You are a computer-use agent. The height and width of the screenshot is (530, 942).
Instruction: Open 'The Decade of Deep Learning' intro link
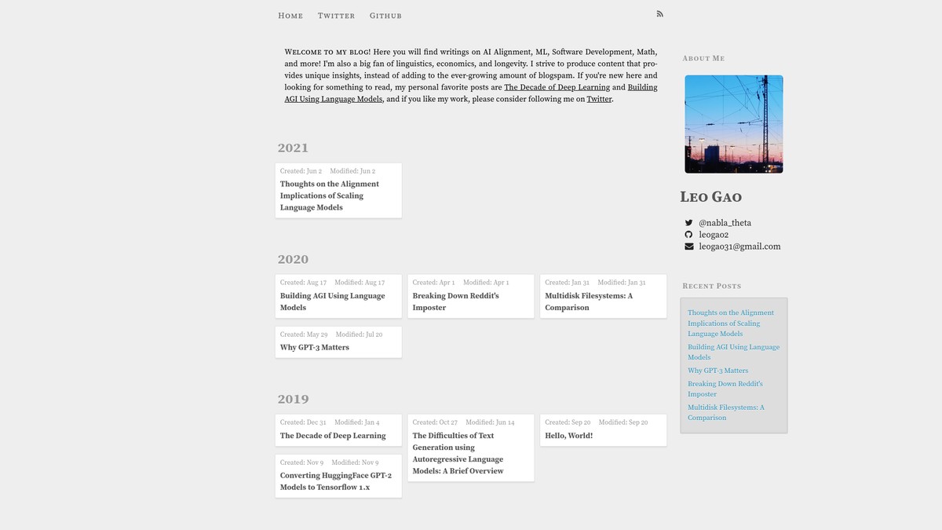click(557, 87)
